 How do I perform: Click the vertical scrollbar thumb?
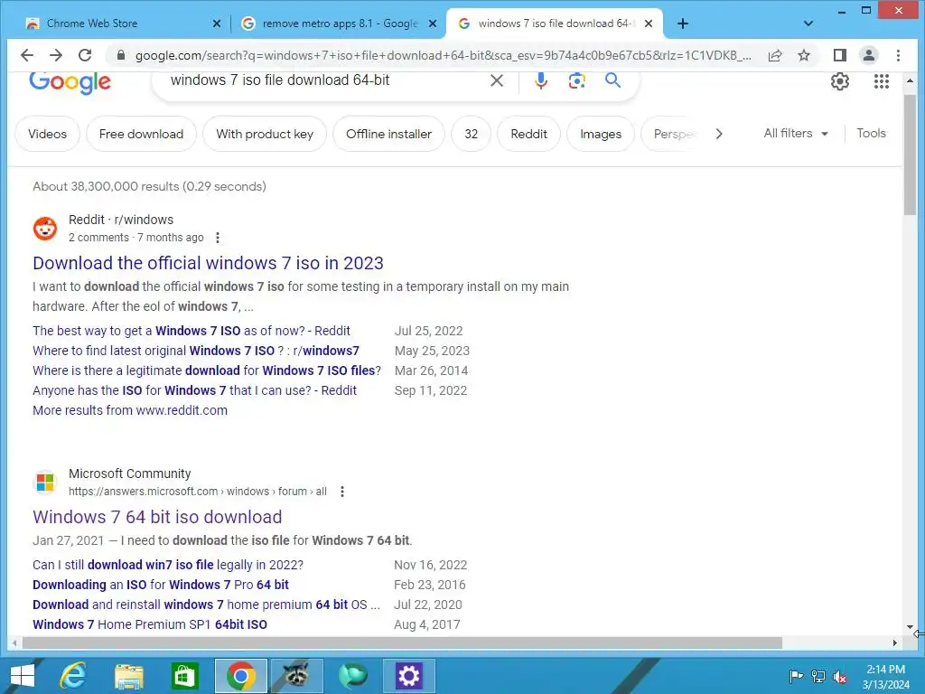tap(910, 155)
